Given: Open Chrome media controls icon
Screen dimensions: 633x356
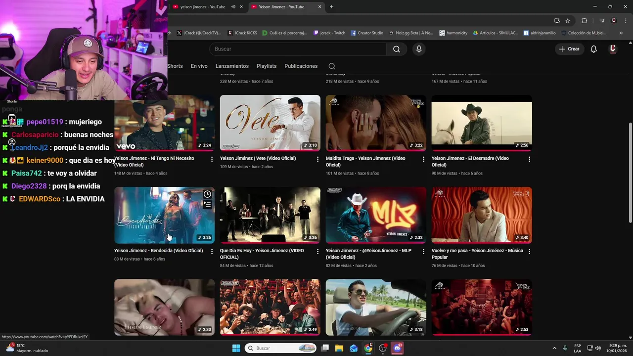Looking at the screenshot, I should click(x=602, y=21).
